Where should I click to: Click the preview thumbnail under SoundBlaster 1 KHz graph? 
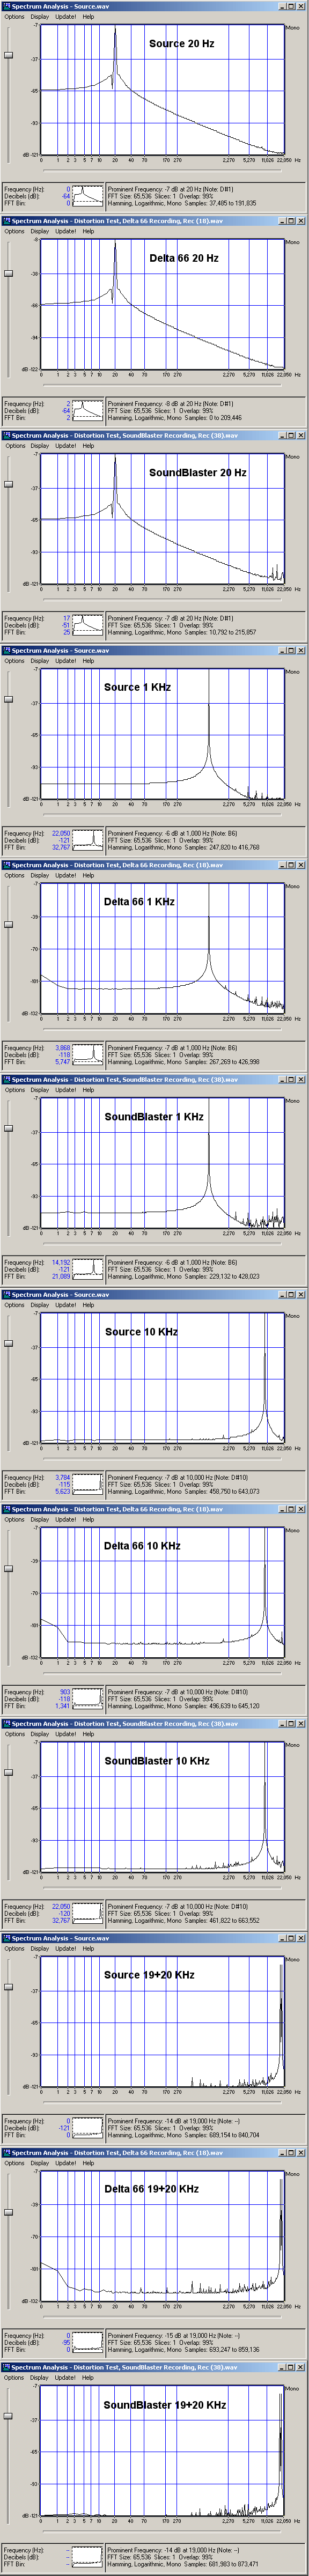pos(88,1269)
